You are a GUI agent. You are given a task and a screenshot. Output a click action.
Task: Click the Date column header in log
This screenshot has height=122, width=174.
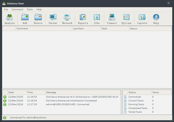click(x=17, y=92)
